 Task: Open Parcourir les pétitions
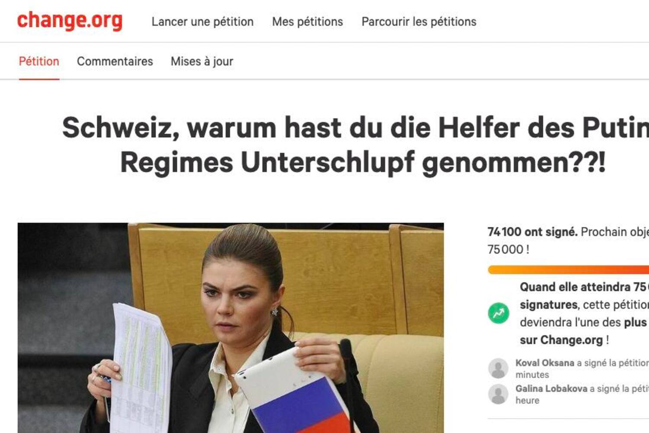419,22
